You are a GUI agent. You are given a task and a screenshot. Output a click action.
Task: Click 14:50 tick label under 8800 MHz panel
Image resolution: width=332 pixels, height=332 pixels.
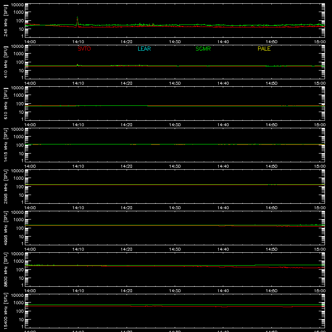coord(271,291)
